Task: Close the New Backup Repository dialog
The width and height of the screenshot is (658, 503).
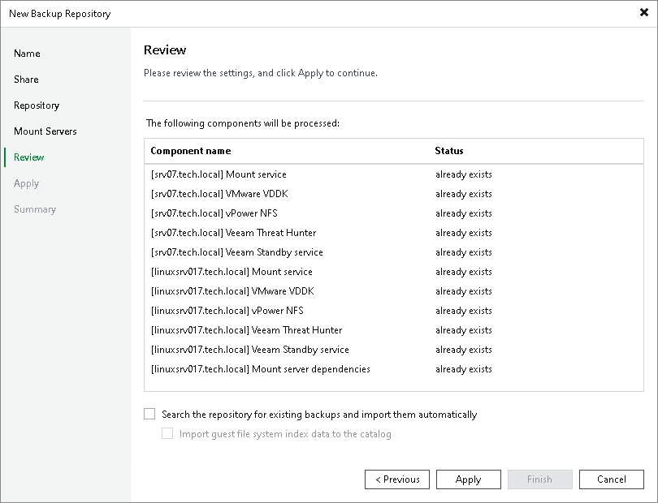Action: point(643,13)
